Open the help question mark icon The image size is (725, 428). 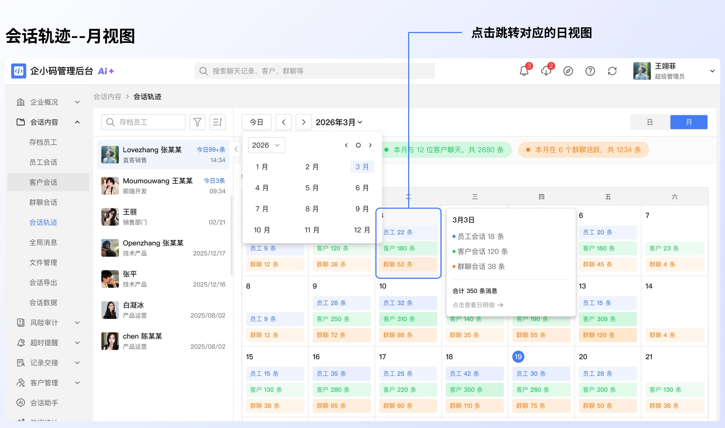click(590, 71)
